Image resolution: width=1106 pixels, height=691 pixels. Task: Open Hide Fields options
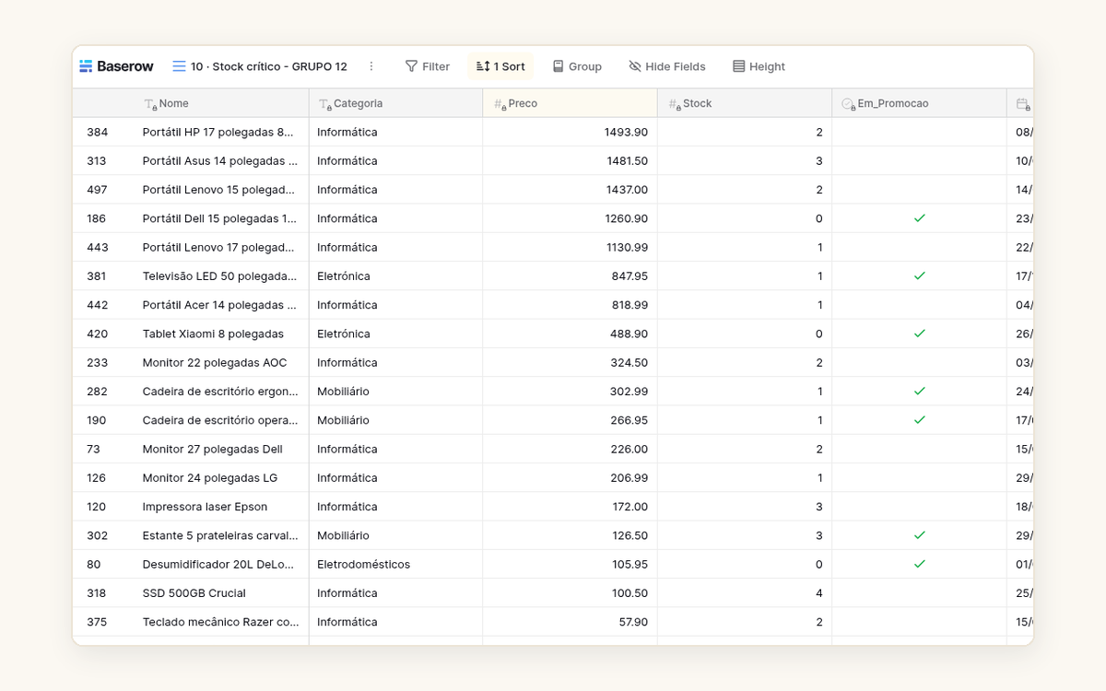[x=667, y=66]
